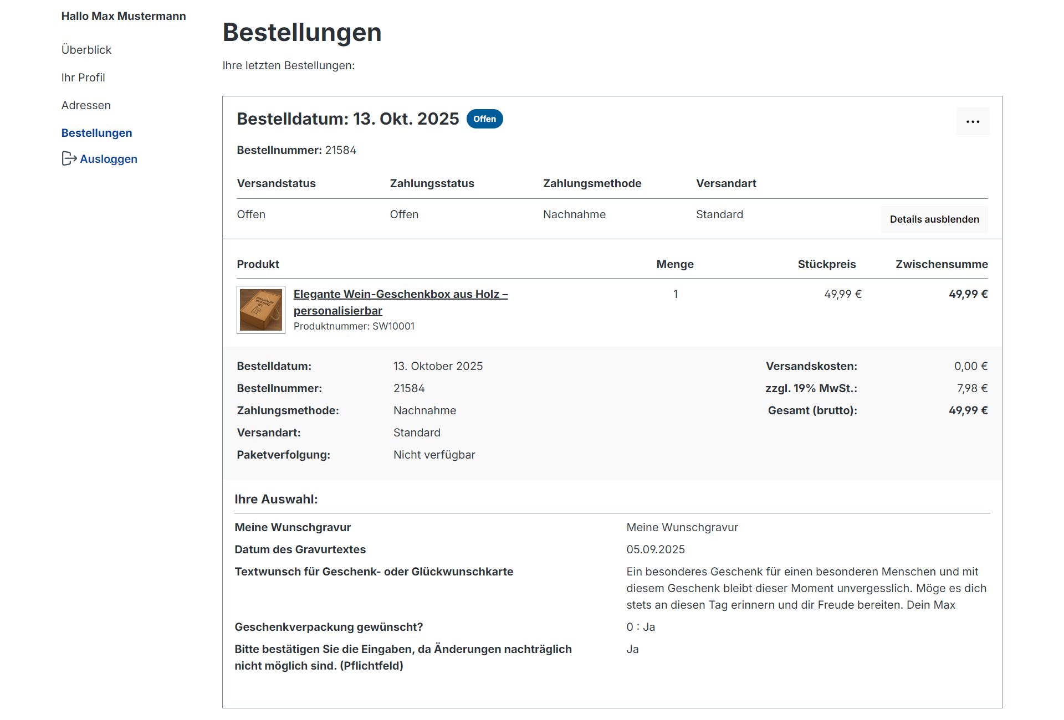
Task: Click the Bestellungen page heading
Action: 302,32
